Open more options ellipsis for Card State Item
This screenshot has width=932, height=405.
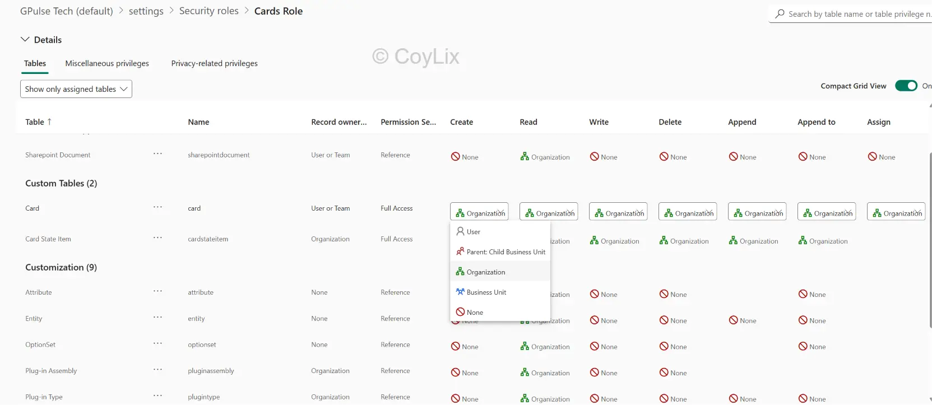click(x=157, y=238)
